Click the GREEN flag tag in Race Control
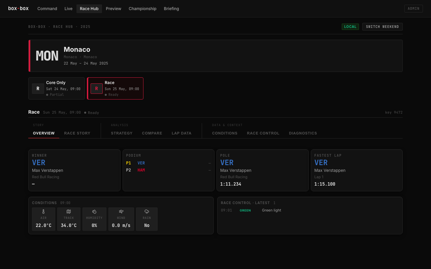Viewport: 431px width, 269px height. pyautogui.click(x=245, y=210)
